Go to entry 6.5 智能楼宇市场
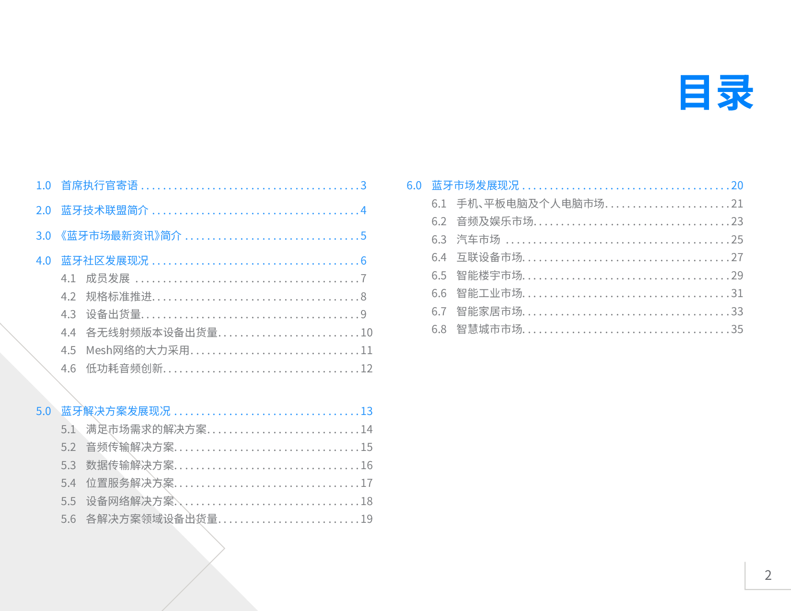Image resolution: width=791 pixels, height=611 pixels. [587, 276]
